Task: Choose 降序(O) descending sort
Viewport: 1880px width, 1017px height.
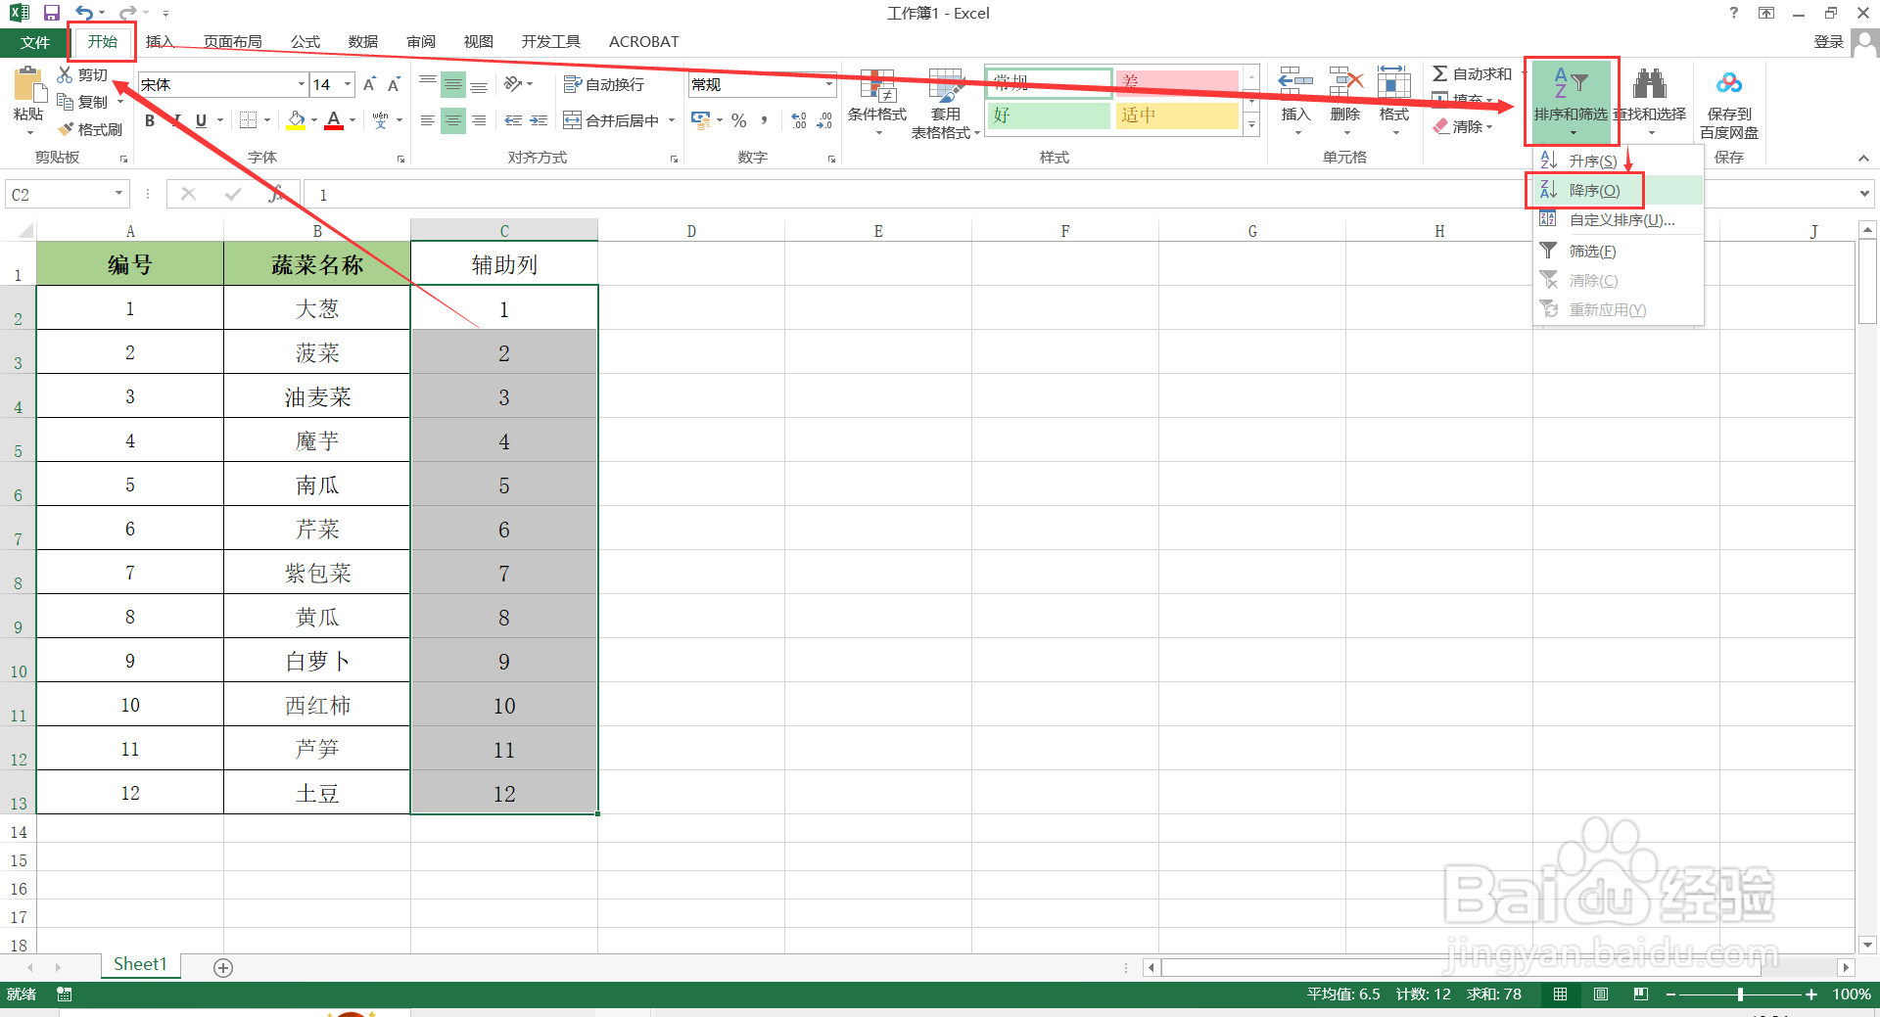Action: tap(1618, 190)
